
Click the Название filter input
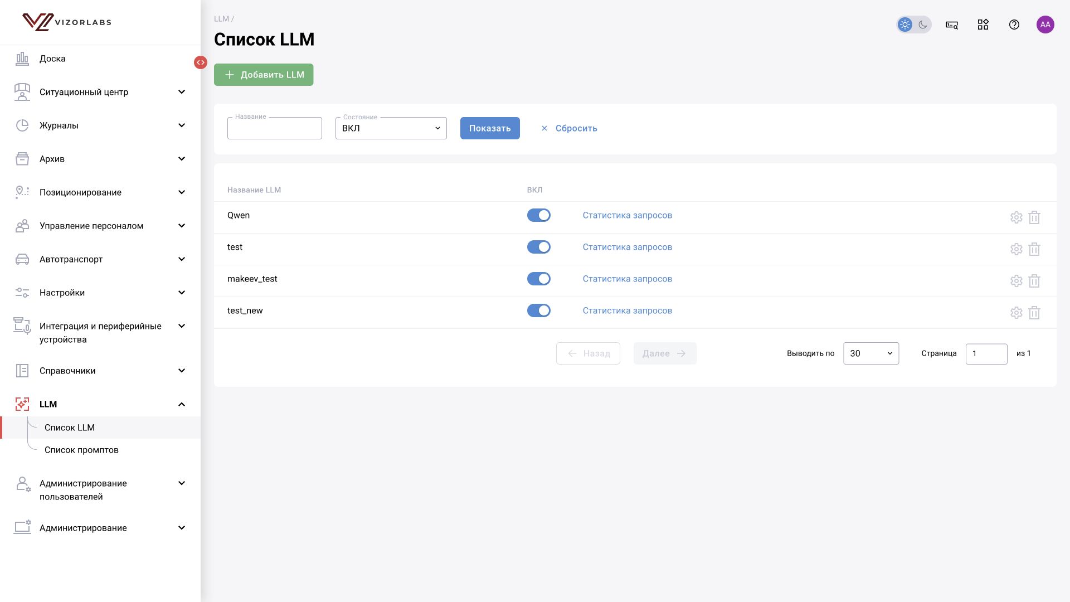275,128
